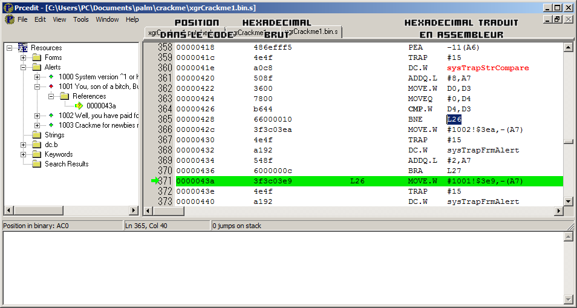Open the Window menu
The width and height of the screenshot is (577, 308).
click(107, 19)
